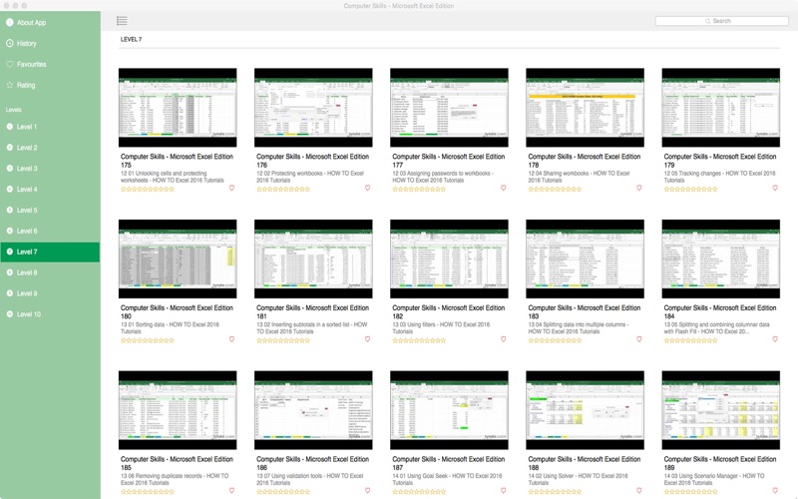The image size is (798, 499).
Task: Open video 185 thumbnail Removing duplicate records
Action: coord(178,410)
